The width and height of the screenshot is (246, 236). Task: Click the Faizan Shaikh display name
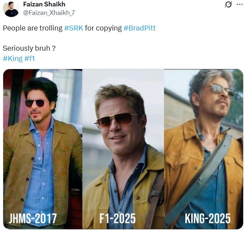[x=44, y=4]
